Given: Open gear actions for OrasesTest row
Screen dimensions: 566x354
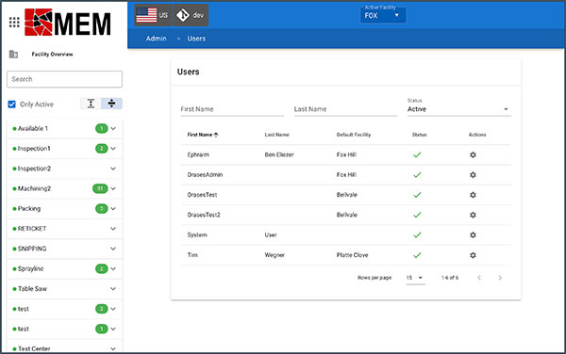Looking at the screenshot, I should point(473,195).
